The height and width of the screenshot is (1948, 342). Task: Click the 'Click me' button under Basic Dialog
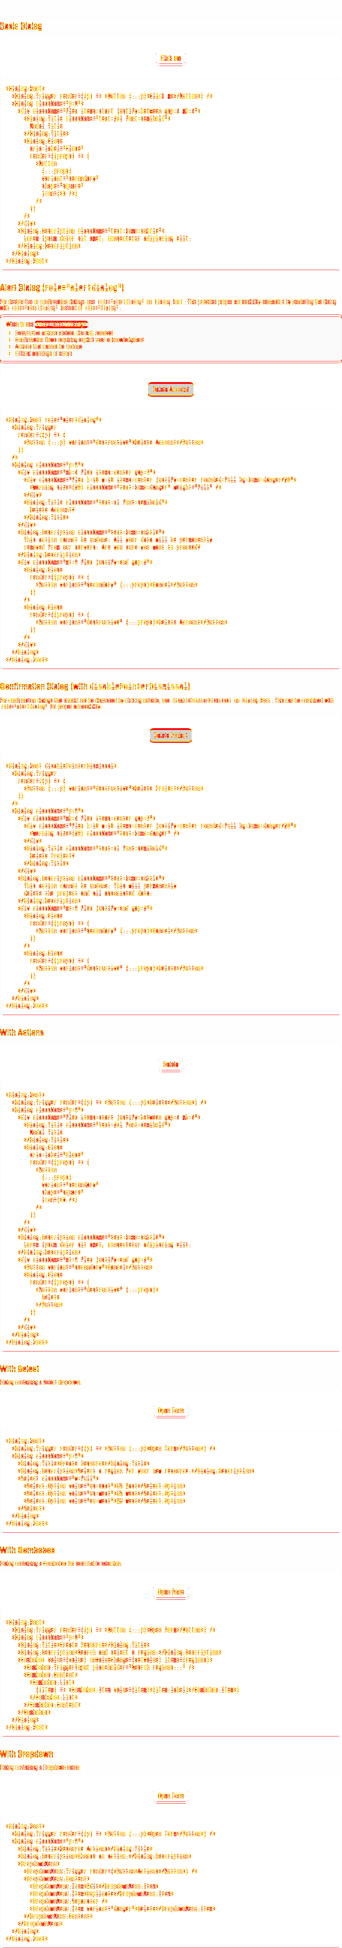[171, 58]
